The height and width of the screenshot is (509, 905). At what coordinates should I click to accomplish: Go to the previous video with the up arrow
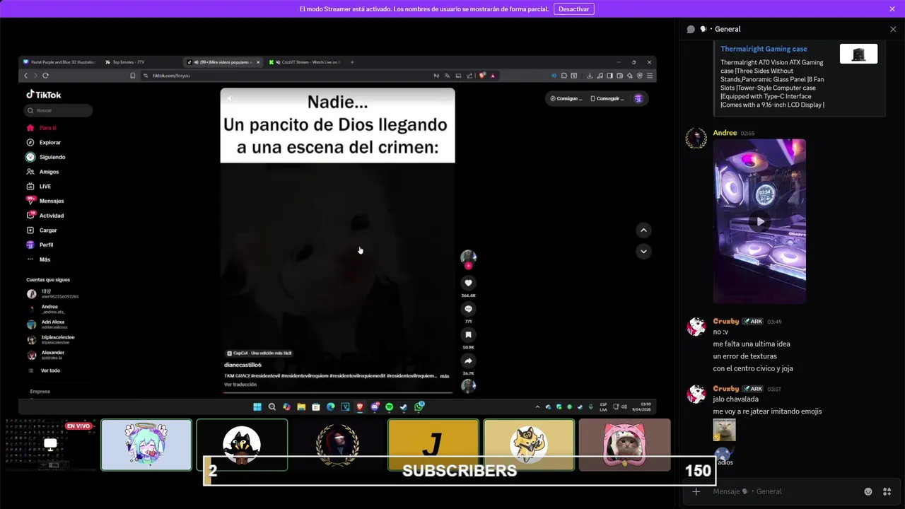click(643, 230)
